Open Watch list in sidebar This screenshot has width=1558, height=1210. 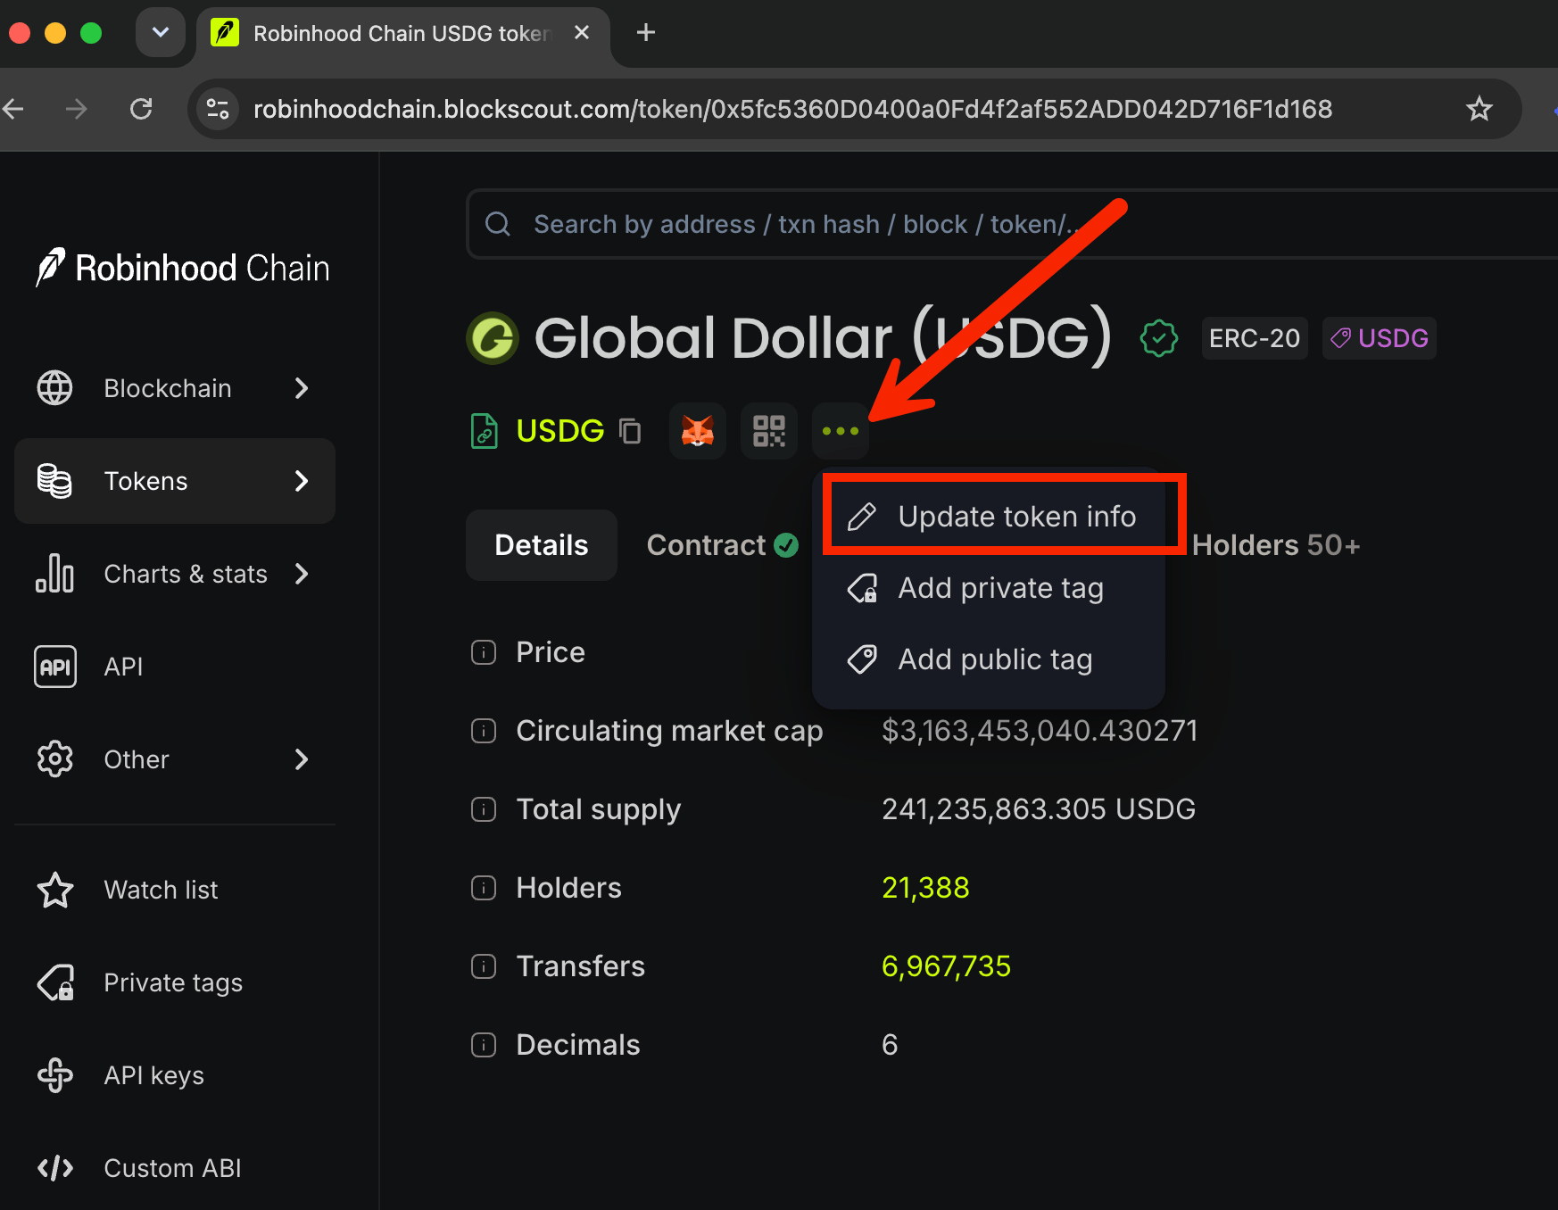coord(175,890)
